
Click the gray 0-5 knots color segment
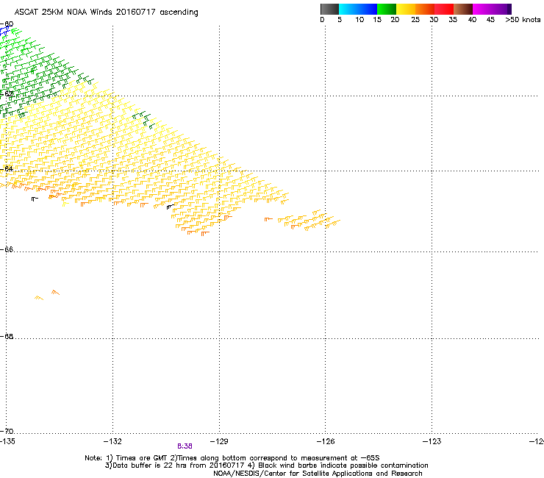click(329, 9)
